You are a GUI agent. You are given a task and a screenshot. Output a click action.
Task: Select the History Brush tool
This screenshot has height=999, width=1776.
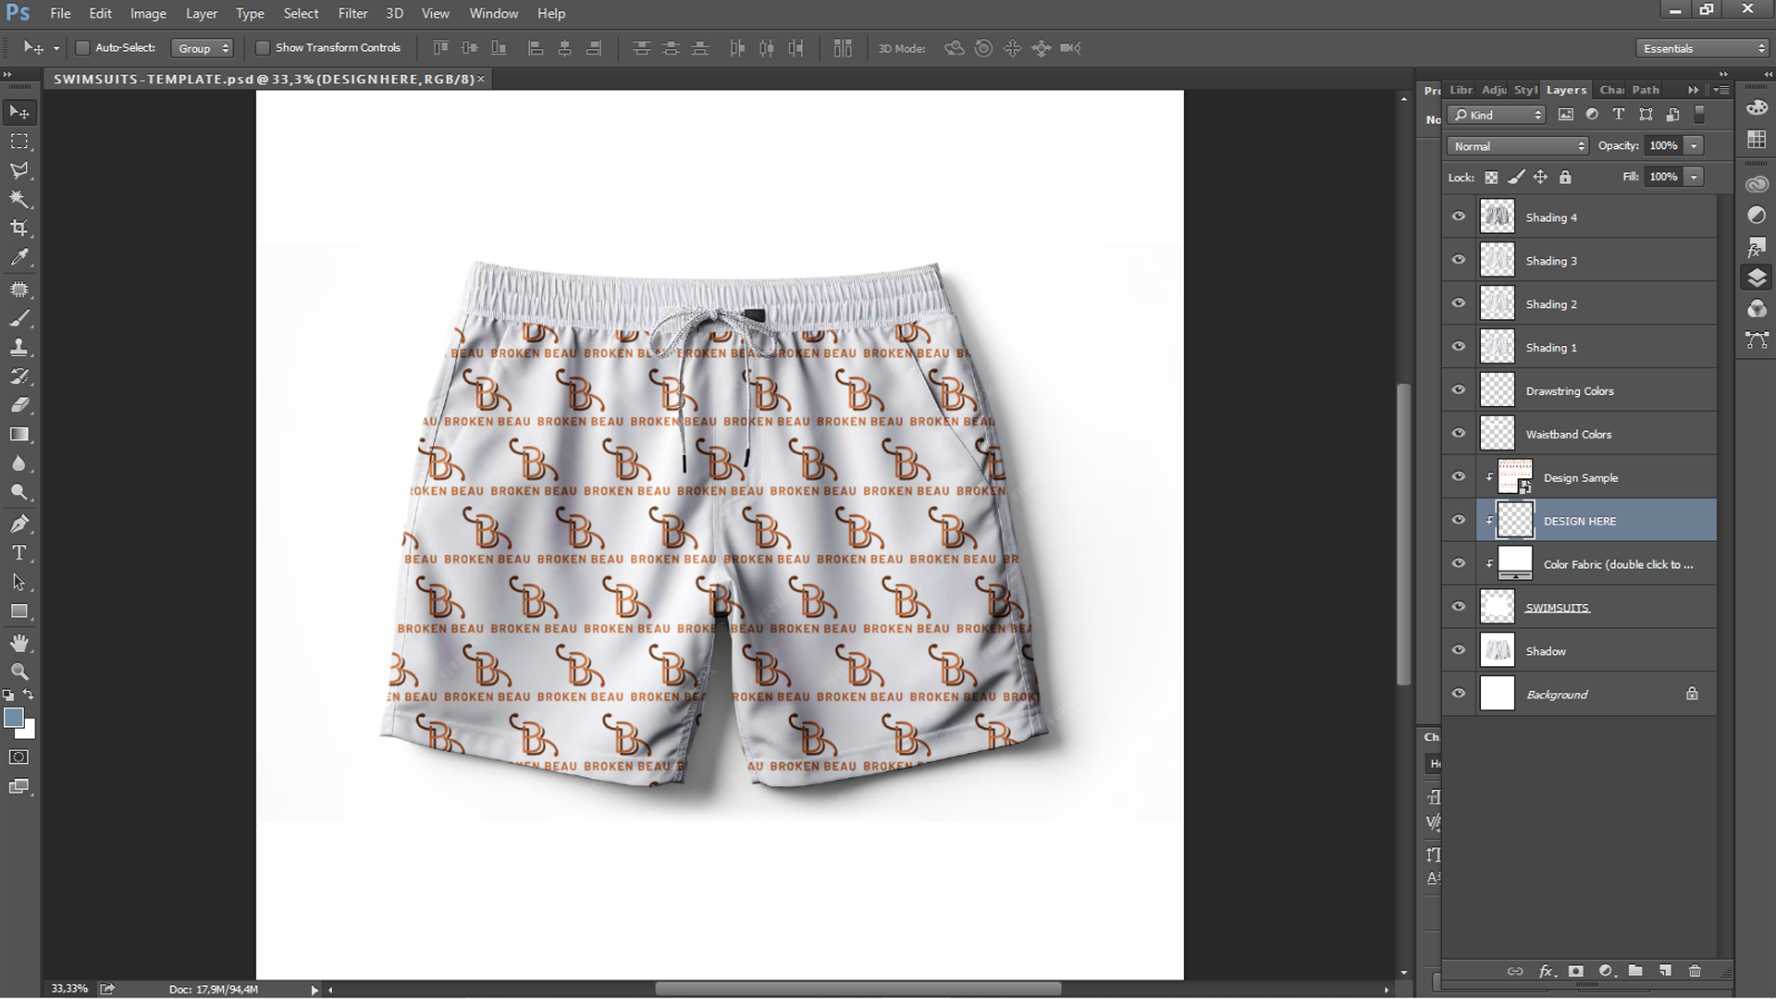pyautogui.click(x=19, y=376)
